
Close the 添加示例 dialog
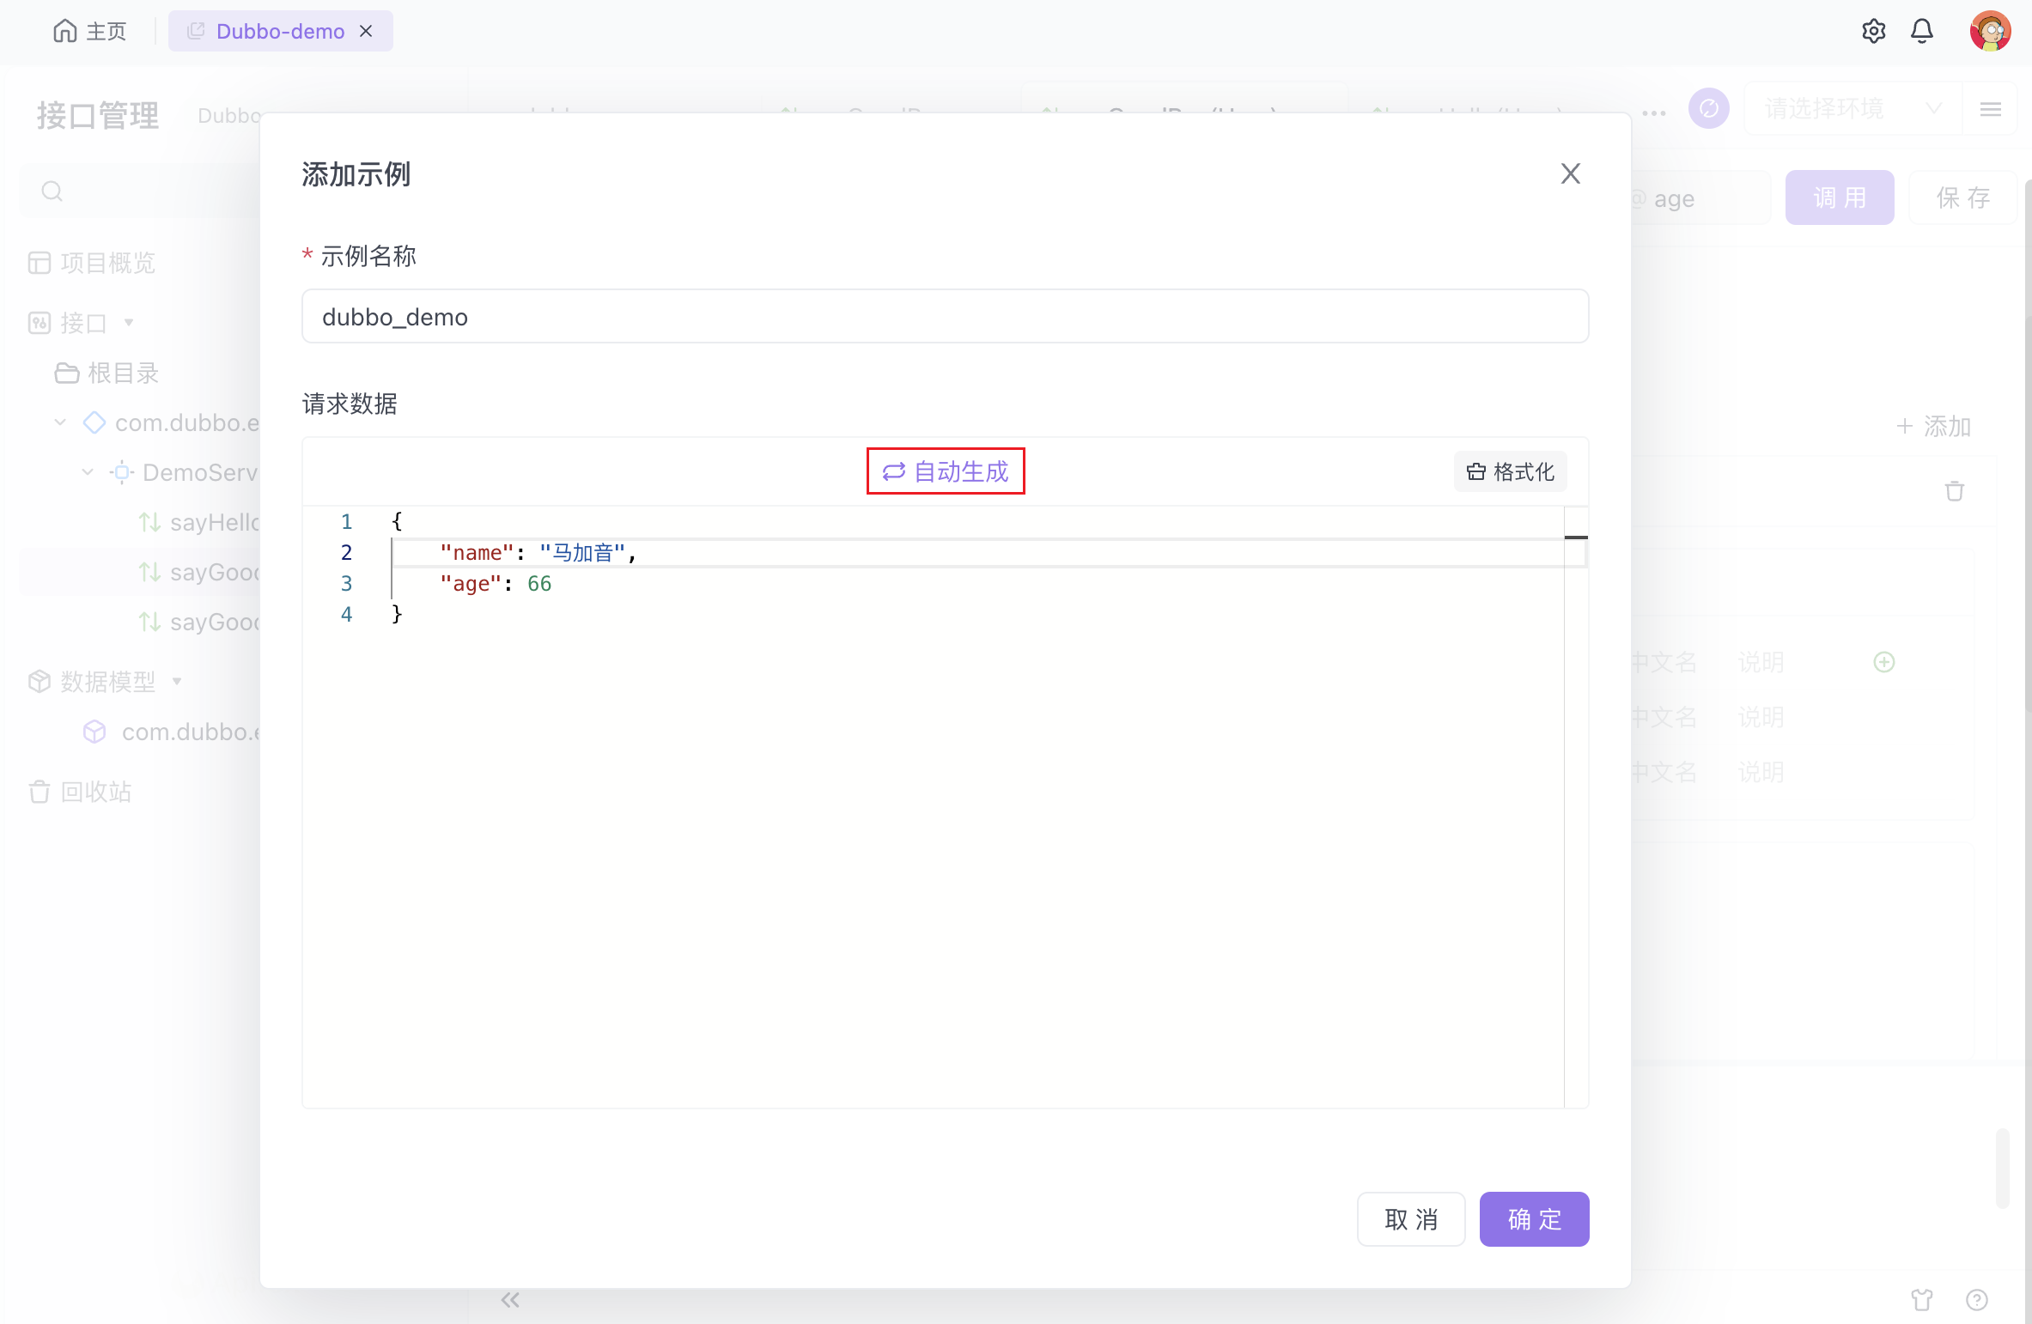[1570, 174]
